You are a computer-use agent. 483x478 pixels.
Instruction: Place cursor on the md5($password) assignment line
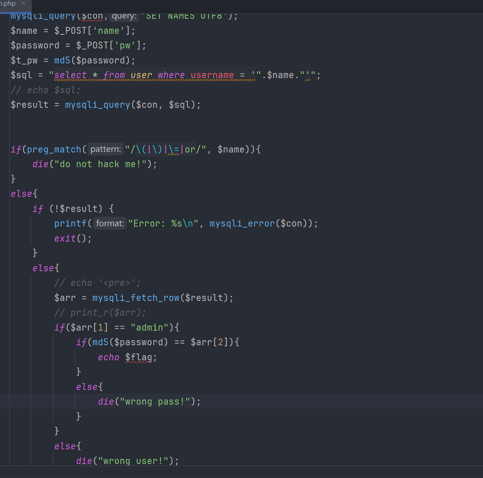(73, 60)
